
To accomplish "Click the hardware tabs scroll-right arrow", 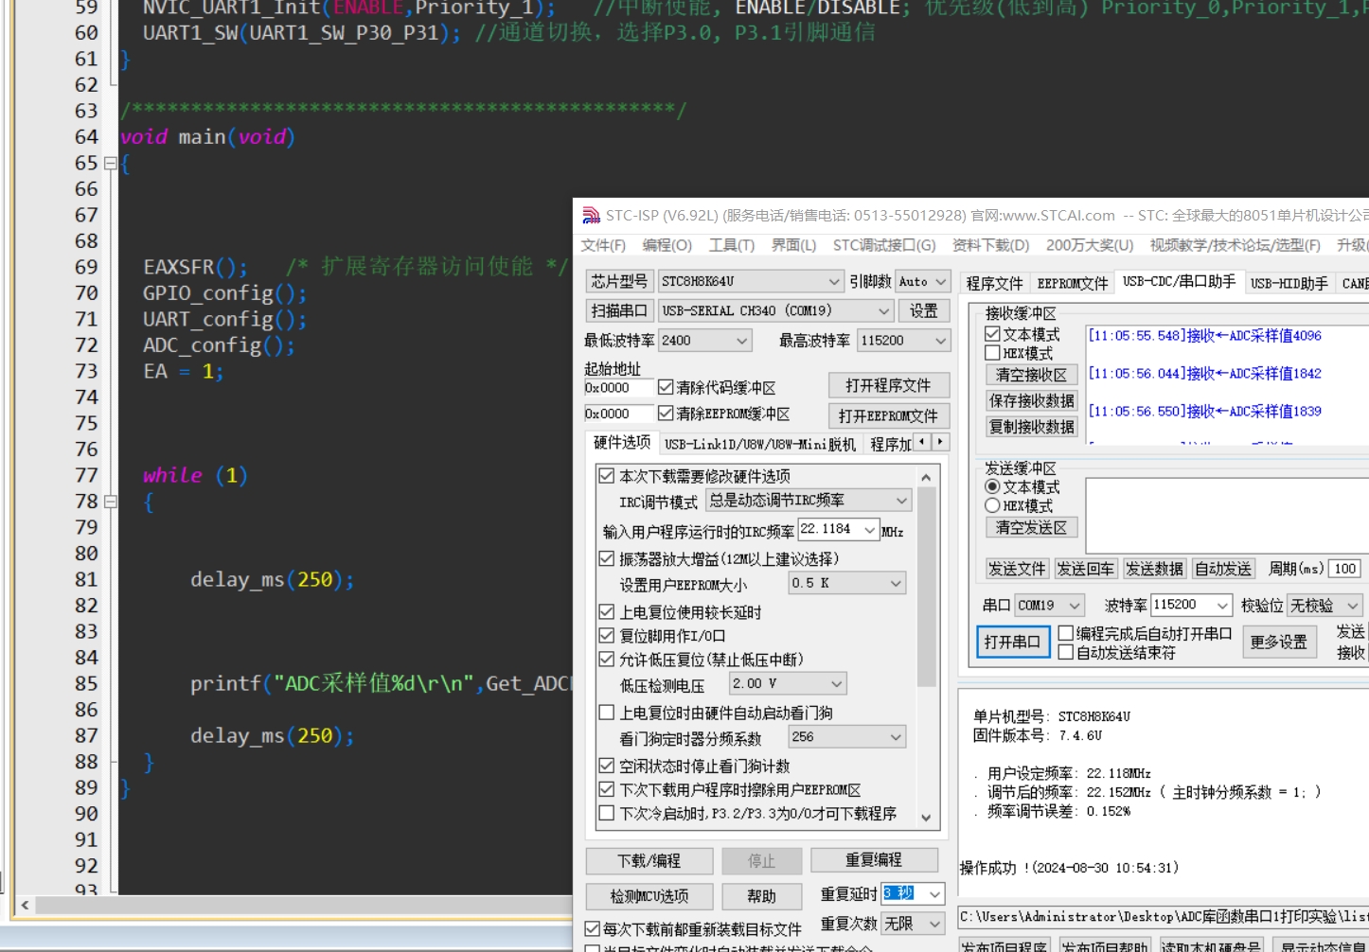I will pyautogui.click(x=940, y=442).
